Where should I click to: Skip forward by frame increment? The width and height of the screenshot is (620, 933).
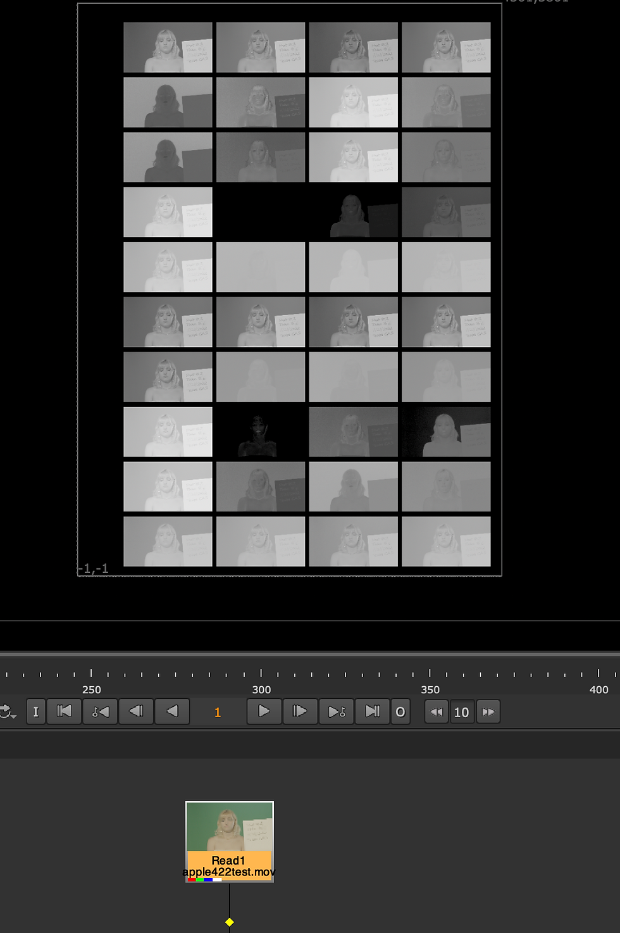pos(488,712)
